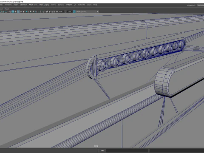Toggle X-ray active components icon
The height and width of the screenshot is (153, 204).
50,11
